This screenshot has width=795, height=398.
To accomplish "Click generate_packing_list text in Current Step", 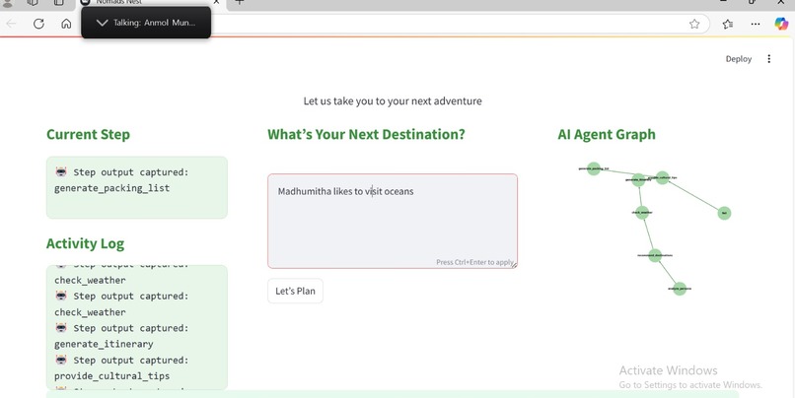I will pyautogui.click(x=112, y=188).
